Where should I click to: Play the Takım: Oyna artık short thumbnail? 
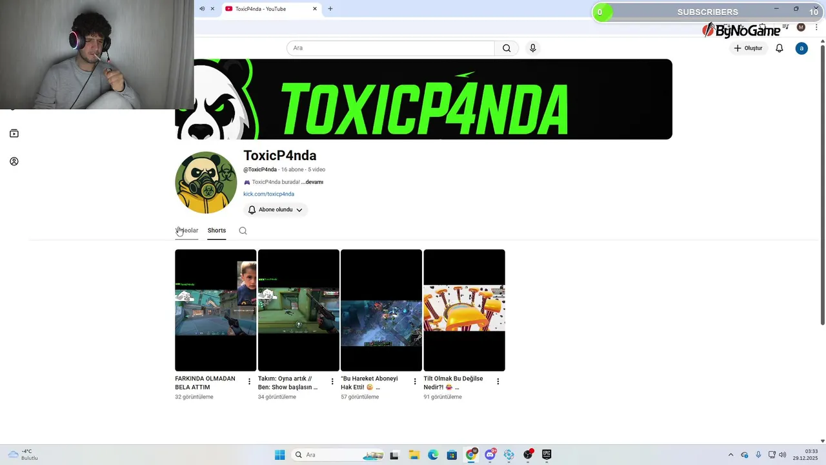[x=299, y=310]
